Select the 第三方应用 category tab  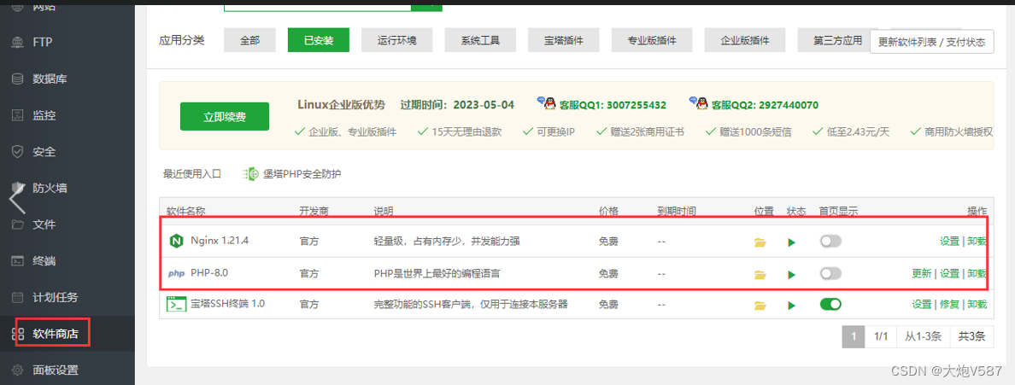(x=834, y=40)
